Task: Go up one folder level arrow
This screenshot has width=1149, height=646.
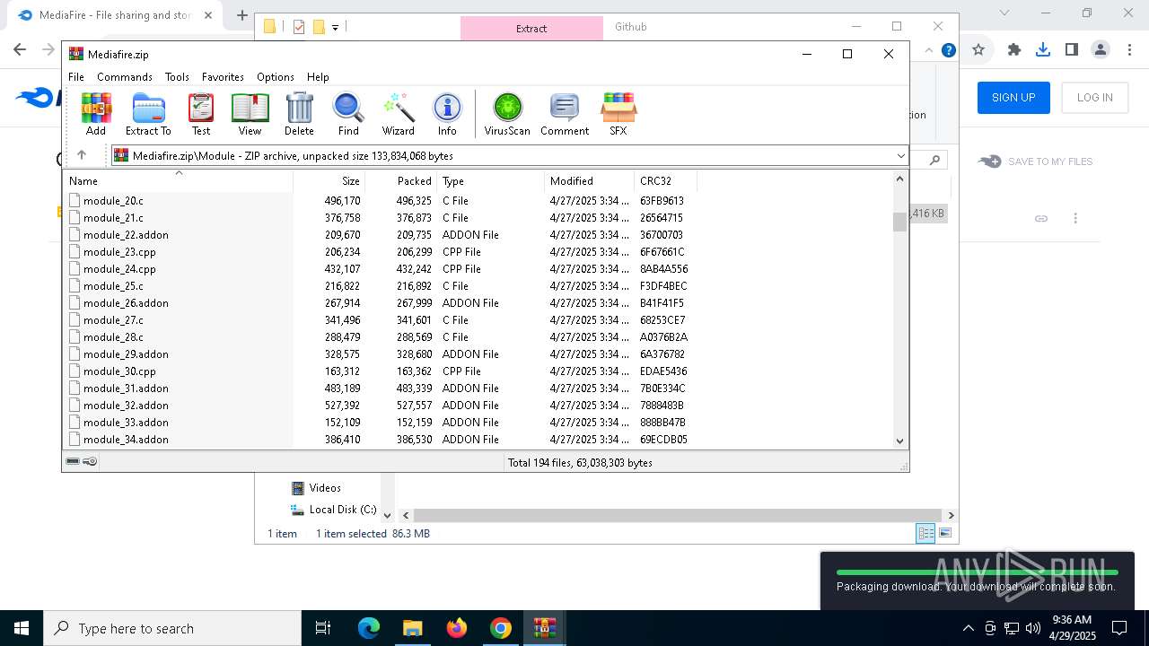Action: [x=82, y=155]
